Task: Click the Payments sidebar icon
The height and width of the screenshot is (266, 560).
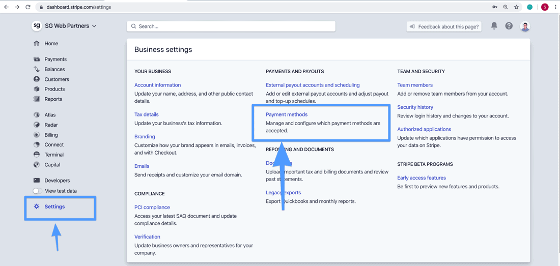Action: tap(37, 59)
